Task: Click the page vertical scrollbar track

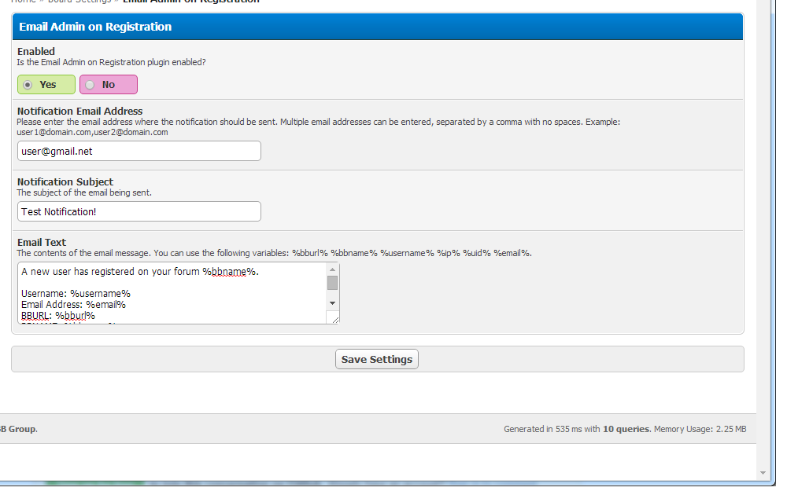Action: click(x=762, y=236)
